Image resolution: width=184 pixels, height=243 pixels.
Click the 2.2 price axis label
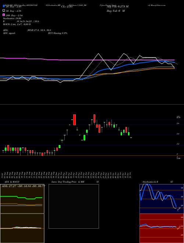178,144
